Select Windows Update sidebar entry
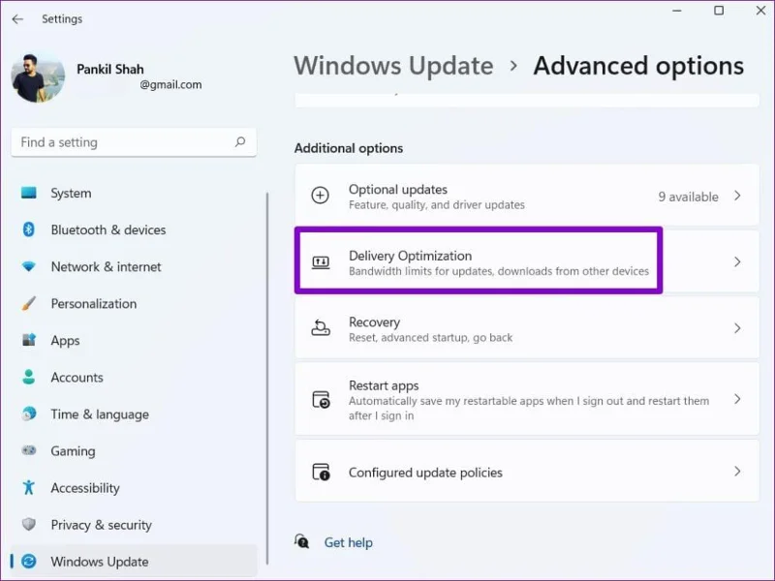This screenshot has width=775, height=581. [134, 562]
